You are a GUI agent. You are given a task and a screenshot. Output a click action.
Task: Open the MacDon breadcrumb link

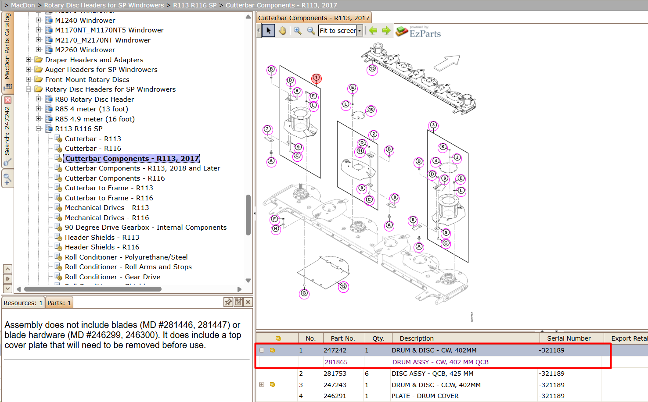[23, 5]
